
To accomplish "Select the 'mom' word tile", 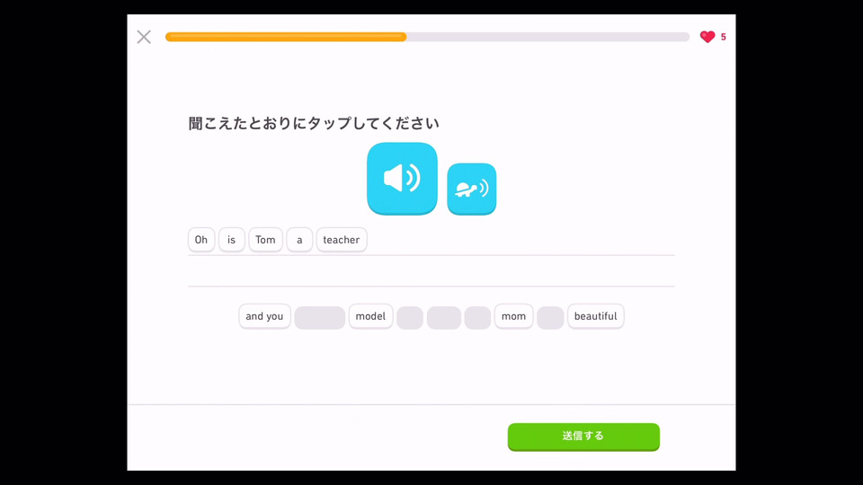I will pos(513,316).
